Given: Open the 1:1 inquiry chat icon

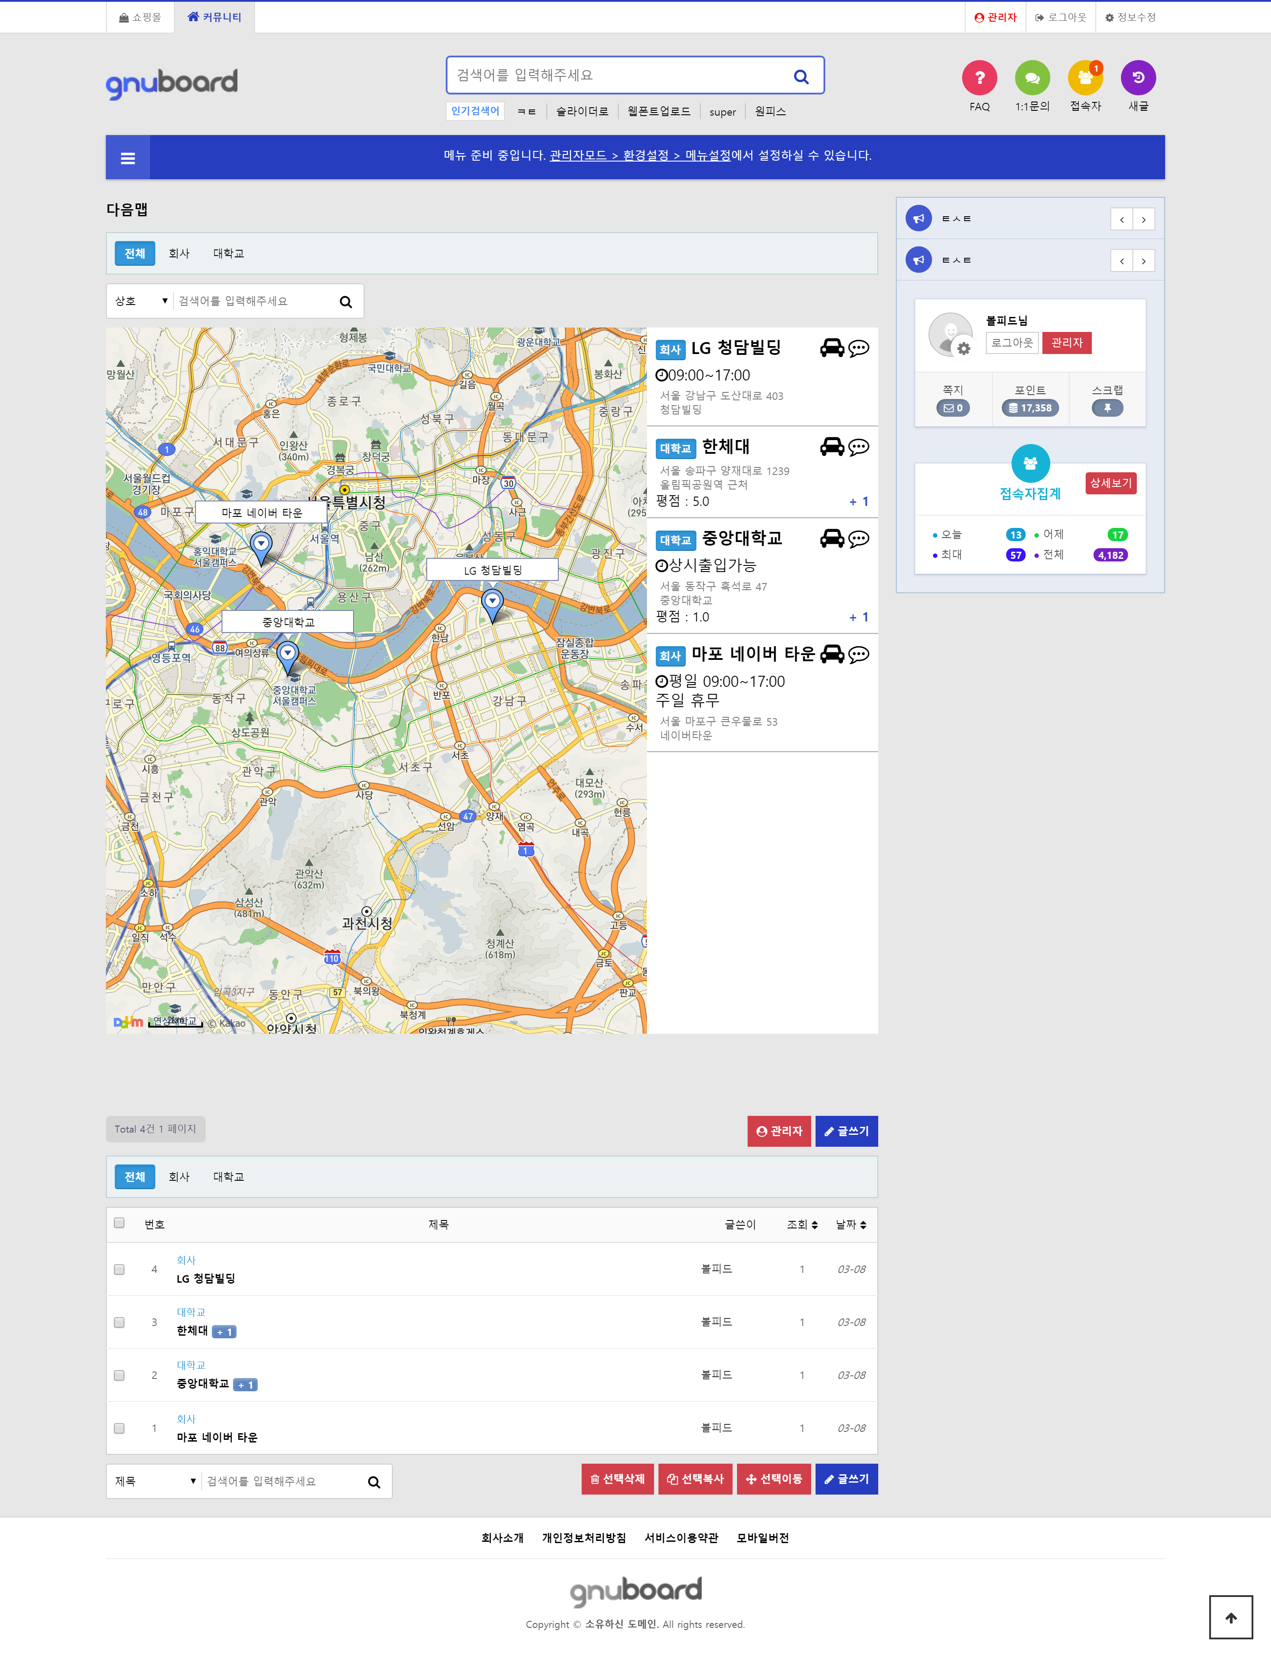Looking at the screenshot, I should pos(1032,77).
